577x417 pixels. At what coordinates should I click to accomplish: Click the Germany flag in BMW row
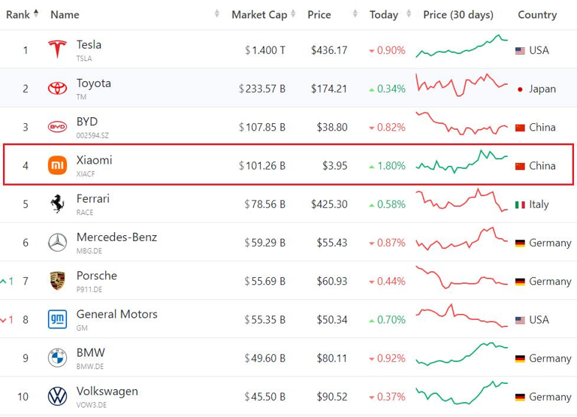pos(520,359)
